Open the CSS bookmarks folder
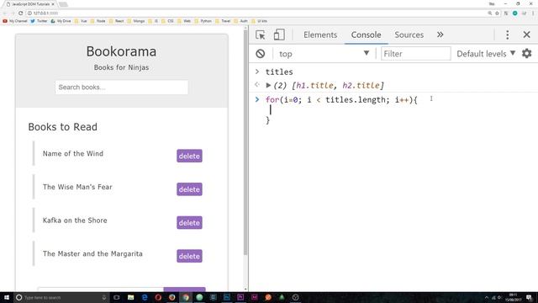The image size is (538, 303). pos(167,21)
